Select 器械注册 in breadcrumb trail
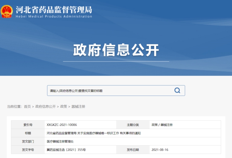 pos(78,106)
